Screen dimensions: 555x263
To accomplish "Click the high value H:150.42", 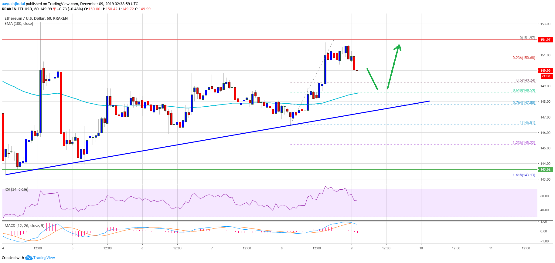I will [109, 9].
